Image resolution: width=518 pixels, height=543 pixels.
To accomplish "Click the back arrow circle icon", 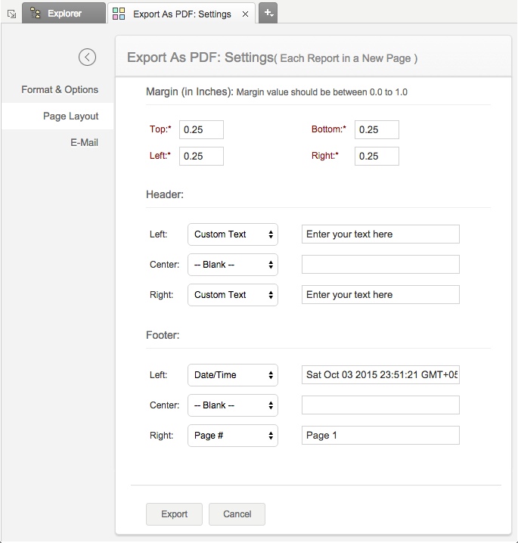I will point(88,57).
